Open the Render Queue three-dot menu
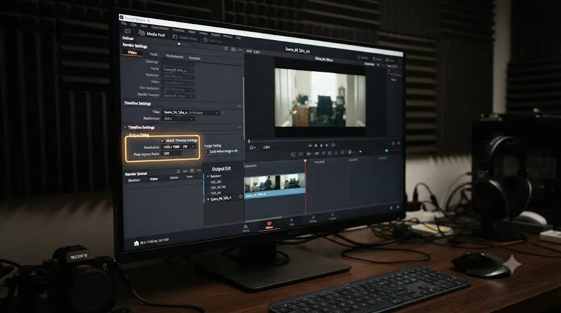This screenshot has width=561, height=313. click(x=199, y=170)
